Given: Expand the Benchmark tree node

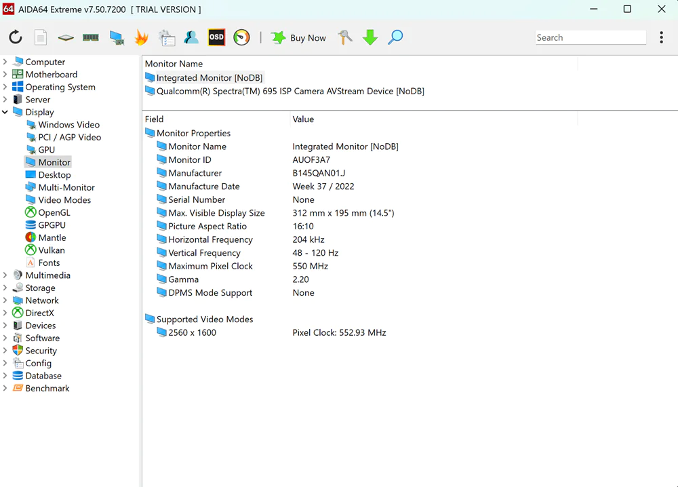Looking at the screenshot, I should [5, 389].
